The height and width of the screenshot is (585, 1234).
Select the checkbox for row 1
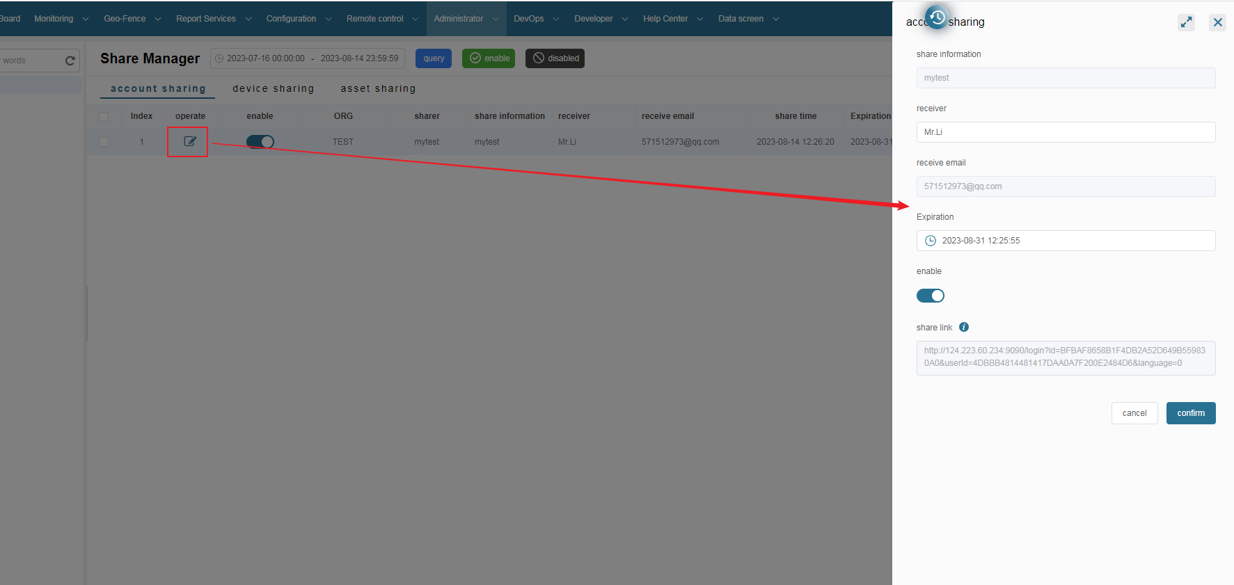coord(104,142)
